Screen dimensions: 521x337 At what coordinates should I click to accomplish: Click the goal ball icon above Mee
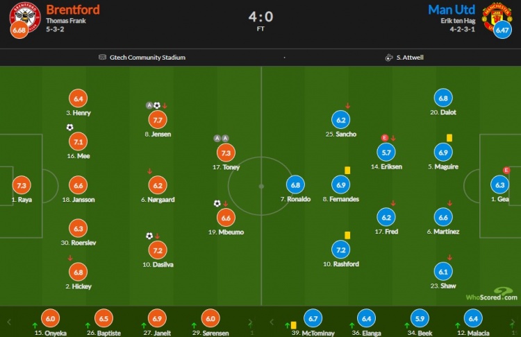pos(69,128)
